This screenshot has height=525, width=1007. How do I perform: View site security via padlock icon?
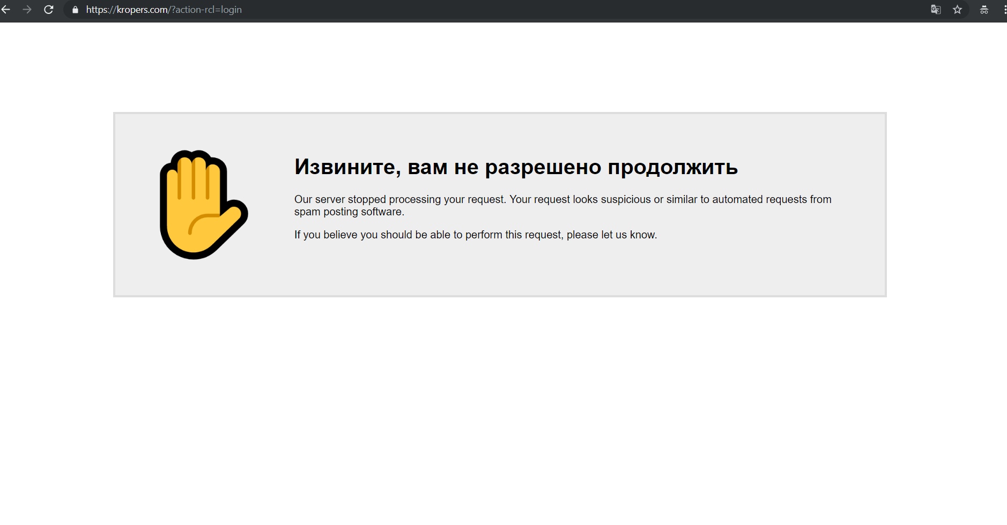tap(75, 10)
